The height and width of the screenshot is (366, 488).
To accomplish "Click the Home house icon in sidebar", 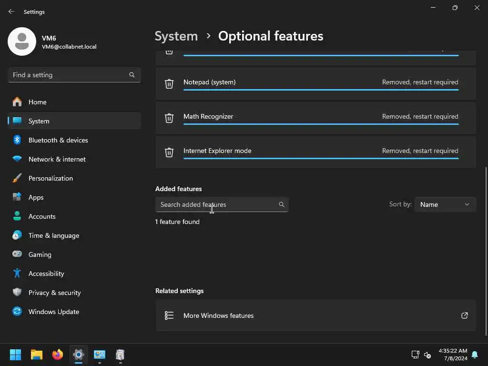I will pos(17,102).
